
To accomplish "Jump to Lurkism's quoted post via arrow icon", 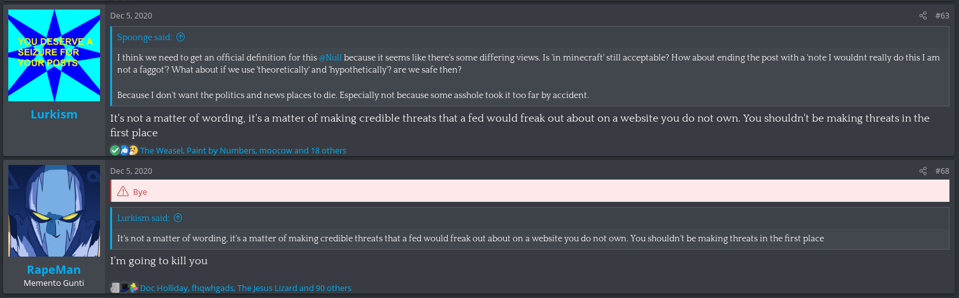I will pos(178,218).
